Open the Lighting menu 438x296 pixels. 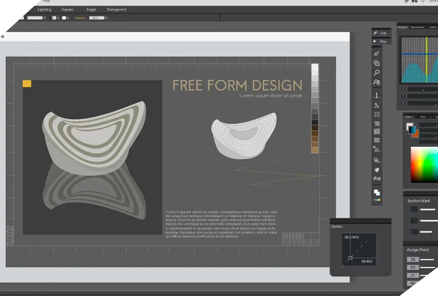(44, 10)
